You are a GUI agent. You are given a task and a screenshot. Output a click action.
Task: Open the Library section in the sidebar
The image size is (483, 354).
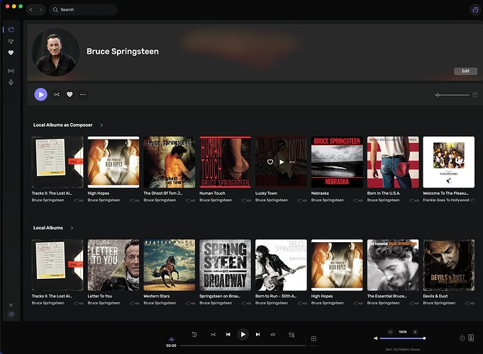tap(11, 30)
